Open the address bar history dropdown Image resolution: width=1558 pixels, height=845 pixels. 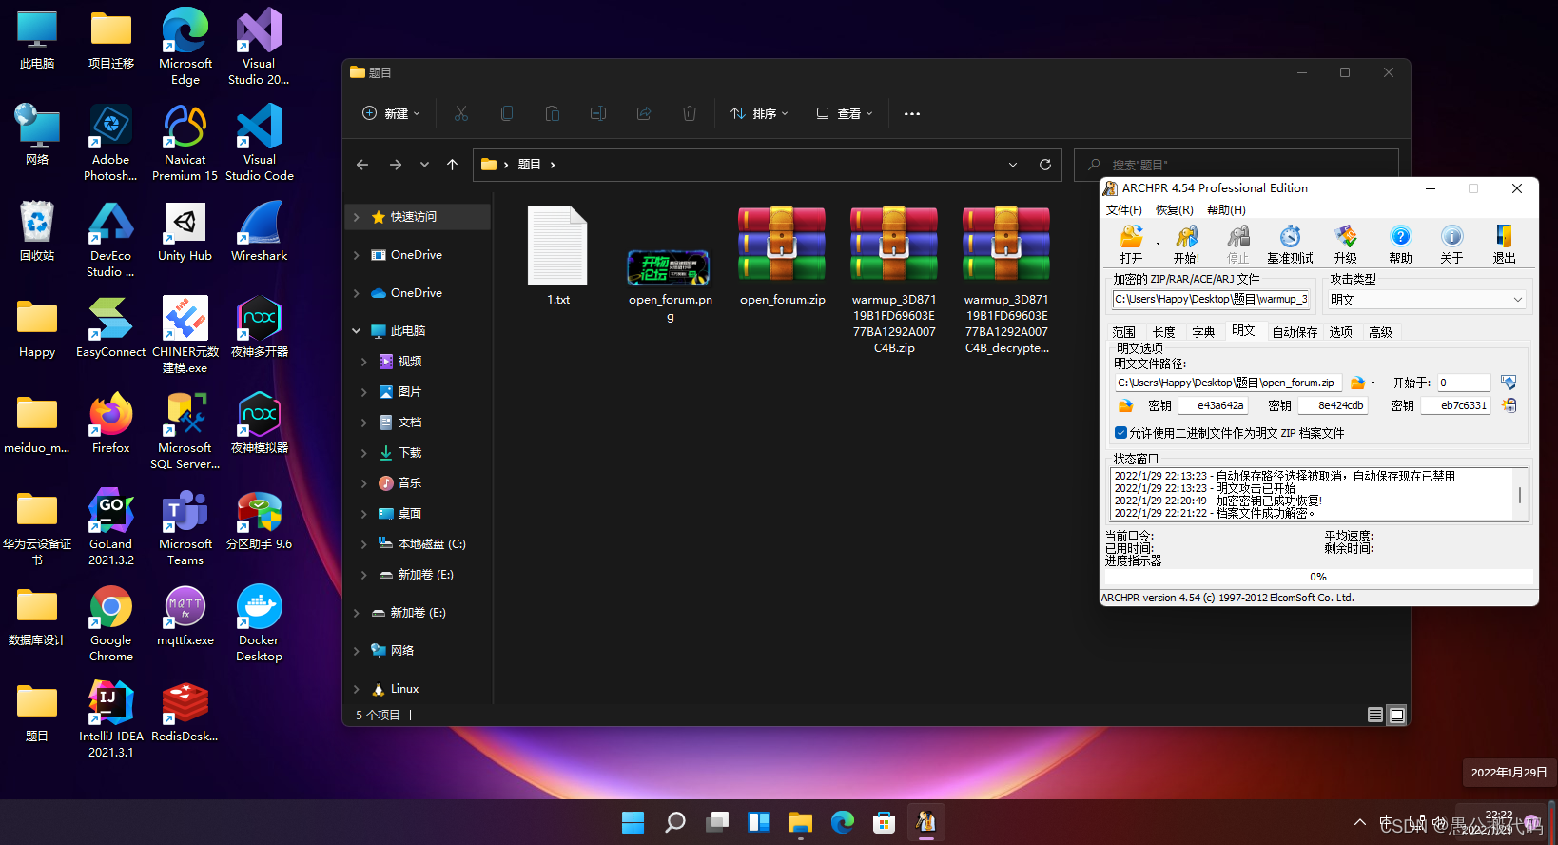pos(1012,165)
